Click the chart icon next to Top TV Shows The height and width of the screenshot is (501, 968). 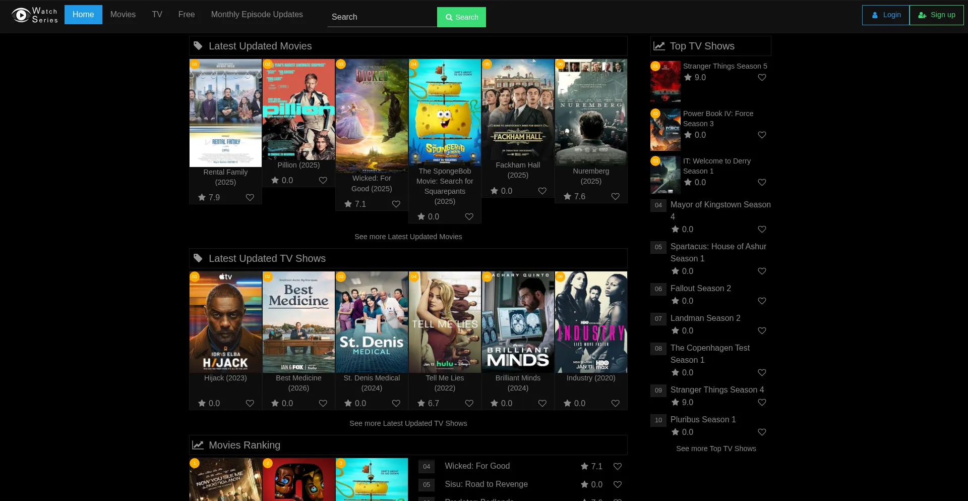pos(659,46)
